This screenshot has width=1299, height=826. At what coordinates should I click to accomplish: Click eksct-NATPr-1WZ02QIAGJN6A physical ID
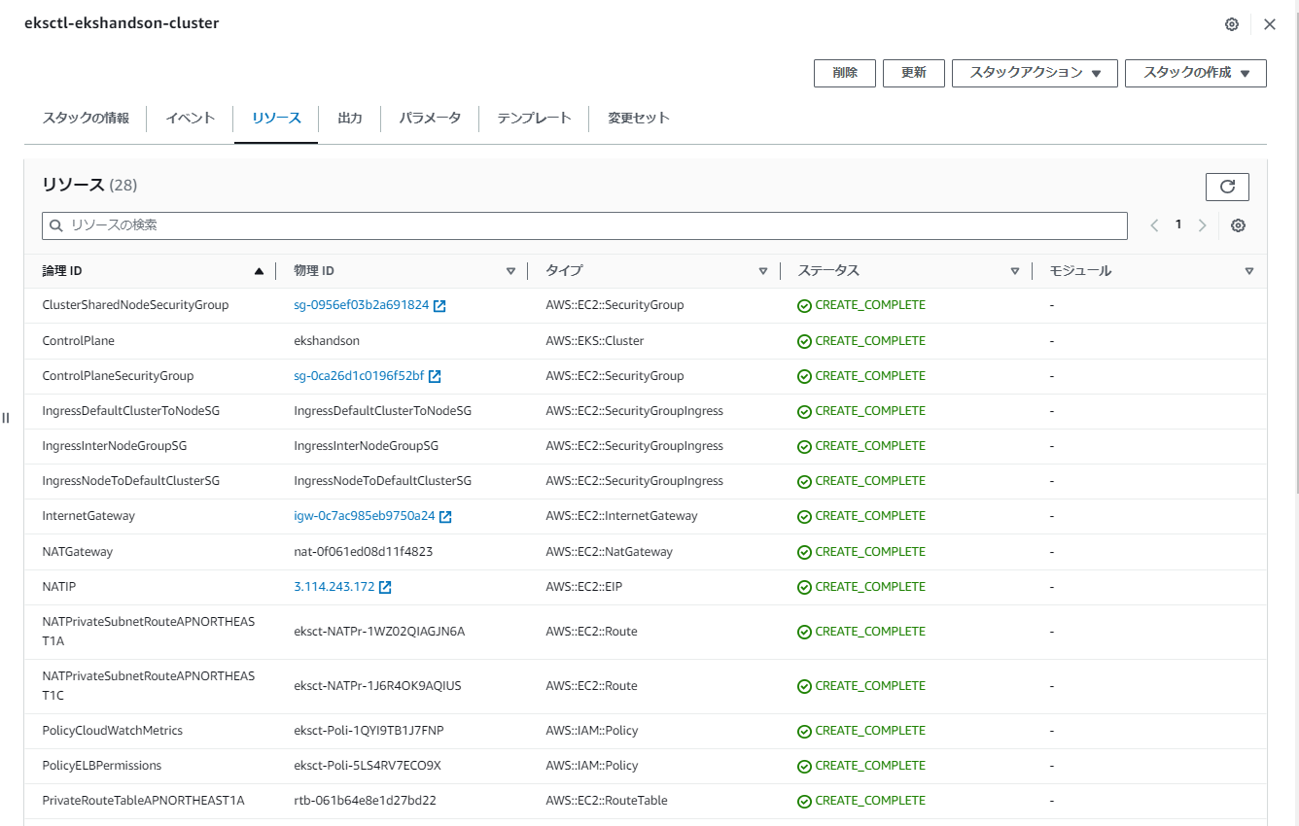(379, 632)
